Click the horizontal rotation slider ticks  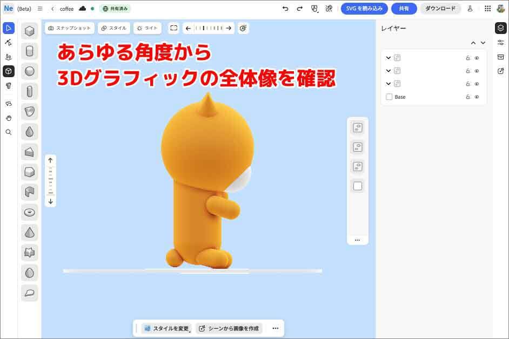pyautogui.click(x=209, y=28)
